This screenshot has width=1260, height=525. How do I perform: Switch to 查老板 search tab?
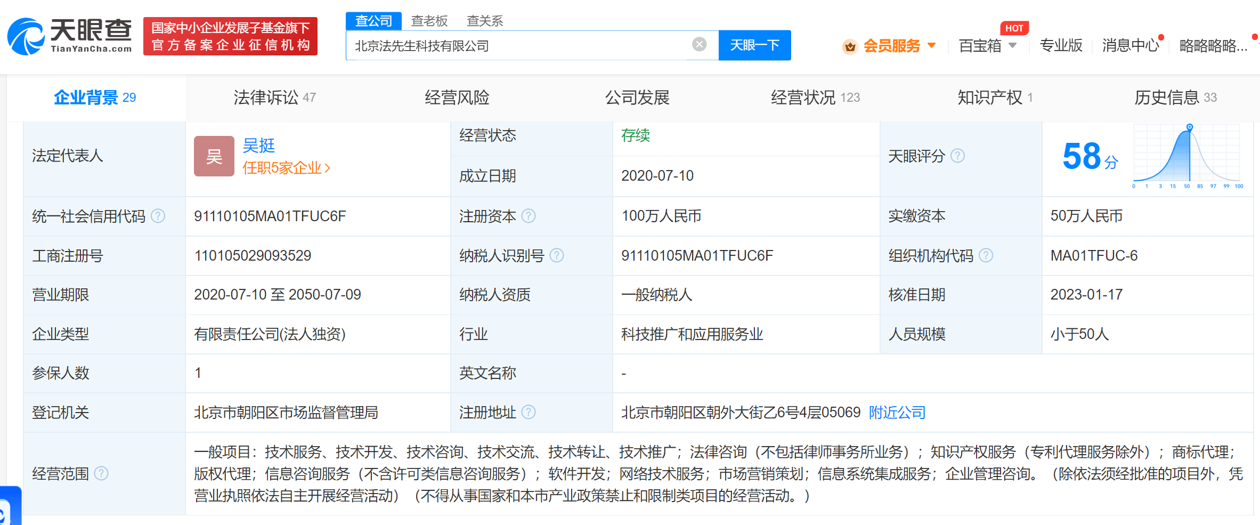(429, 21)
